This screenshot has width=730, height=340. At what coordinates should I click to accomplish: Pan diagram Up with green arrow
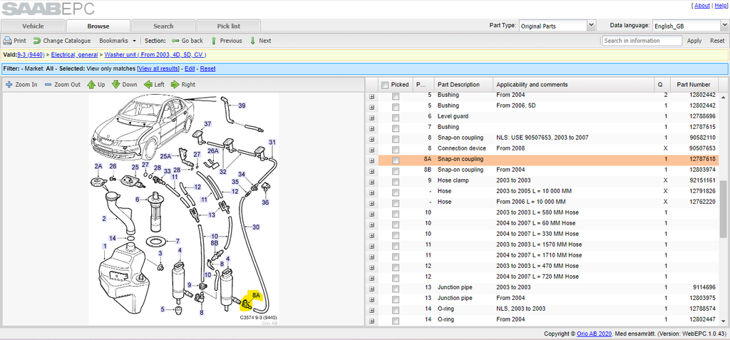pos(91,85)
